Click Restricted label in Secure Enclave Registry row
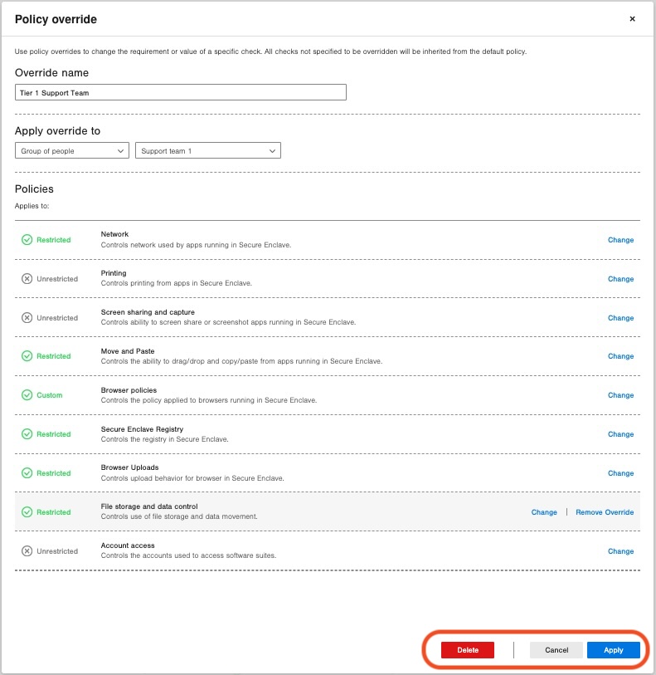 53,434
